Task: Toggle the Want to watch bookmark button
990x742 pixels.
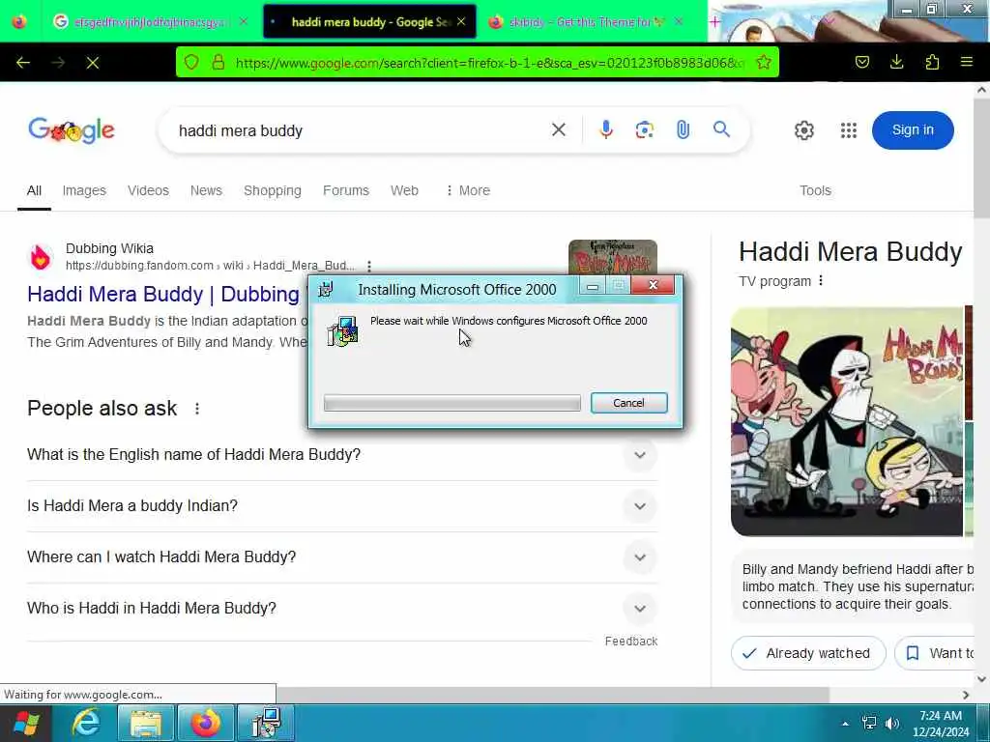Action: click(936, 653)
